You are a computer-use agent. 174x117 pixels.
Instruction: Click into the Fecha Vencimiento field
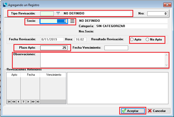pyautogui.click(x=116, y=48)
